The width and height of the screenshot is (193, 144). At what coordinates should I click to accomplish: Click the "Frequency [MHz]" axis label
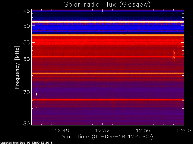coord(17,67)
